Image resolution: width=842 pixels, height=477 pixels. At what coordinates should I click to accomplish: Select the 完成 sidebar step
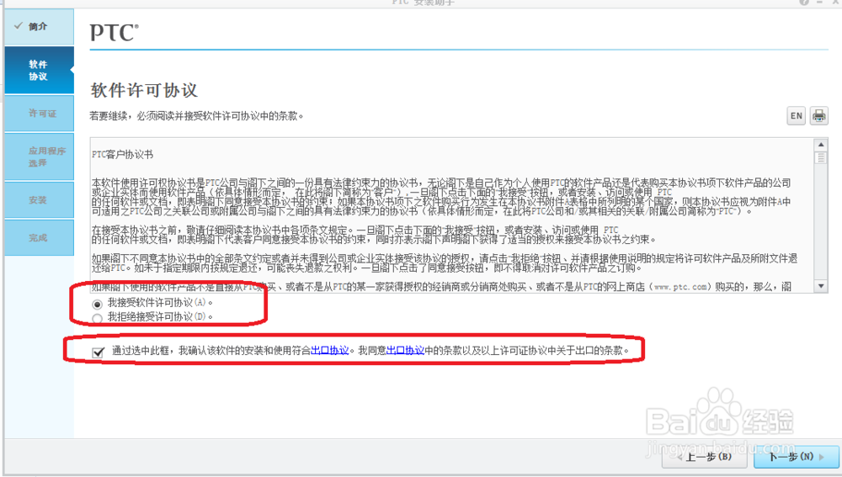click(40, 238)
